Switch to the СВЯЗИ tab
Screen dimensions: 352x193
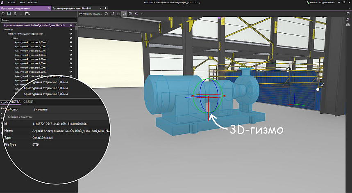tap(28, 101)
